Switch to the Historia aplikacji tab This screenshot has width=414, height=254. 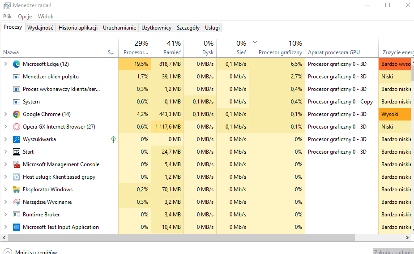pos(78,28)
